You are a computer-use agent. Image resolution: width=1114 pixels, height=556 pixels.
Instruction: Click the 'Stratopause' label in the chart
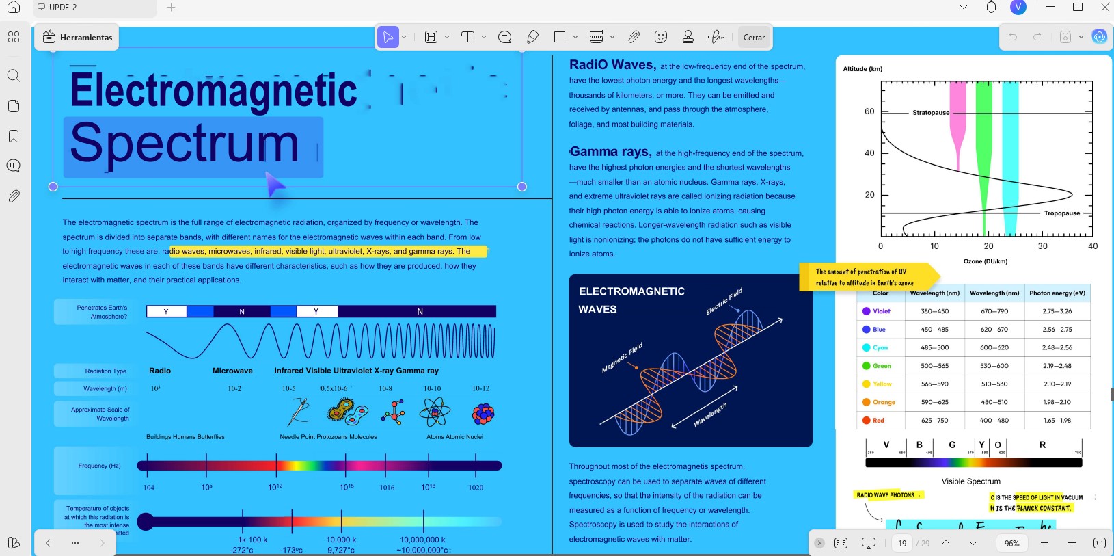pyautogui.click(x=931, y=113)
